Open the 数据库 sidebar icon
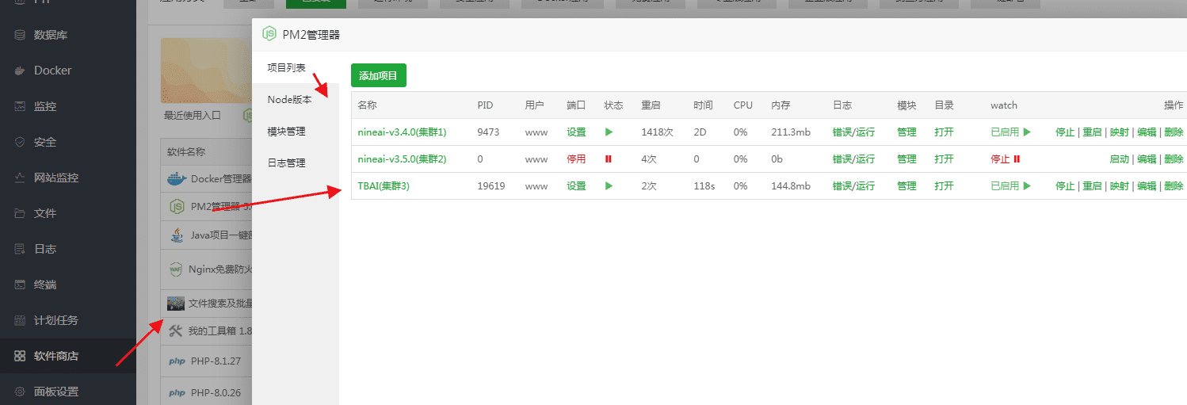The image size is (1187, 405). pyautogui.click(x=20, y=35)
